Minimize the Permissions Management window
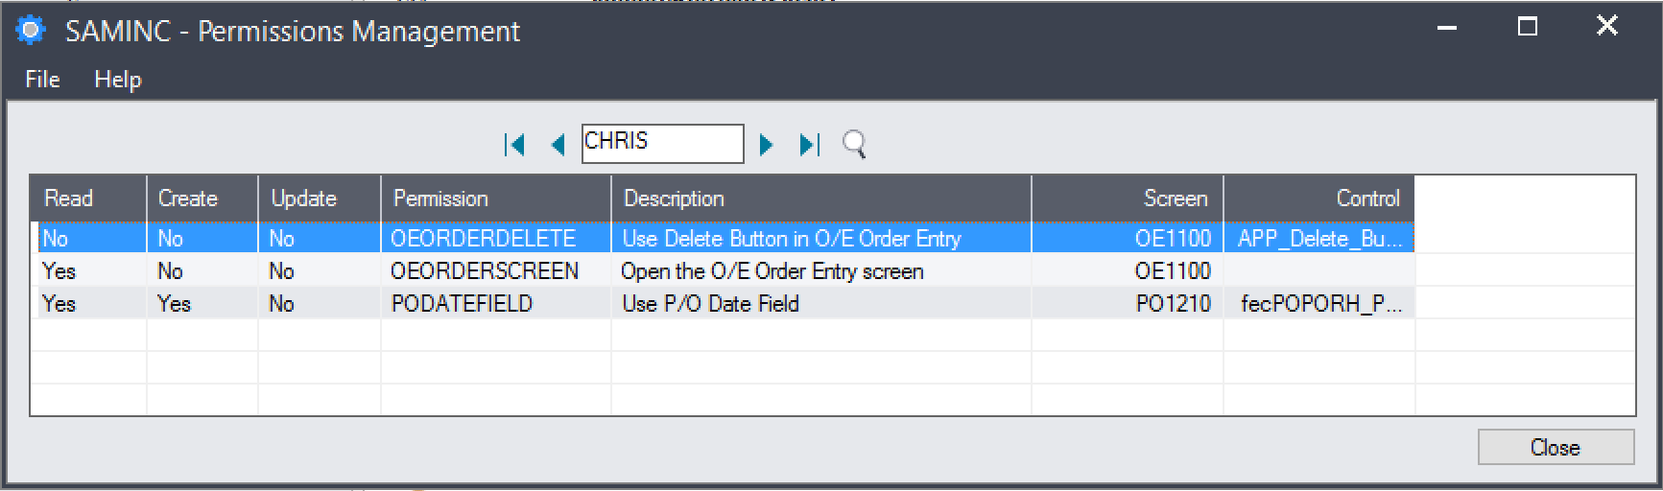 tap(1447, 27)
